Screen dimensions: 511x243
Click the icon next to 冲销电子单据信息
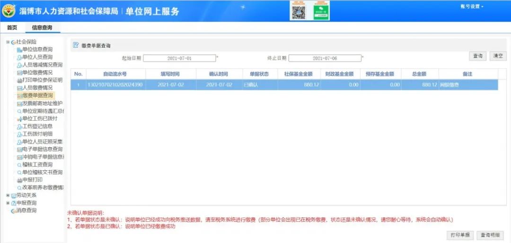[19, 157]
